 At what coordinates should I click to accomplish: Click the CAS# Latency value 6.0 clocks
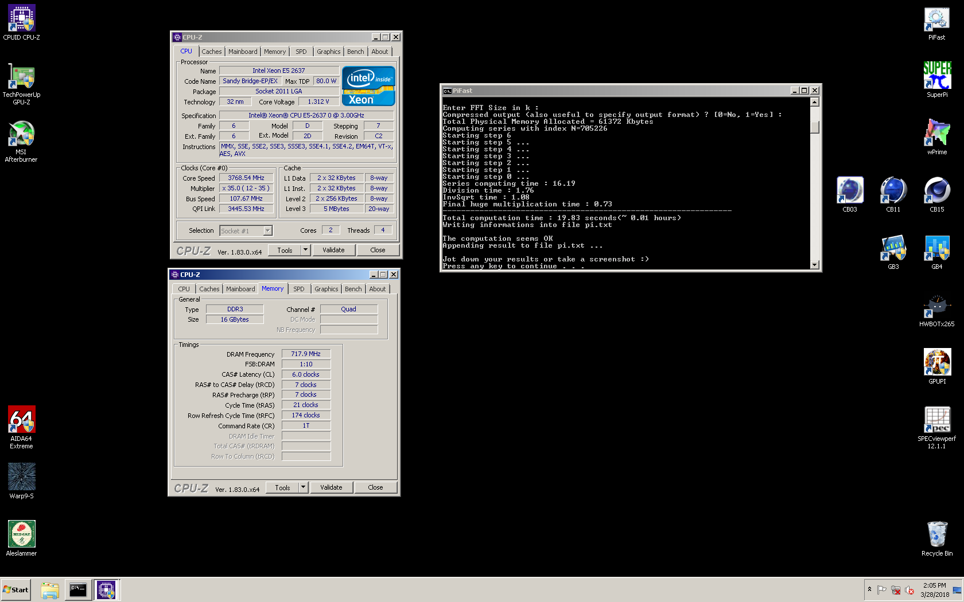pyautogui.click(x=306, y=375)
